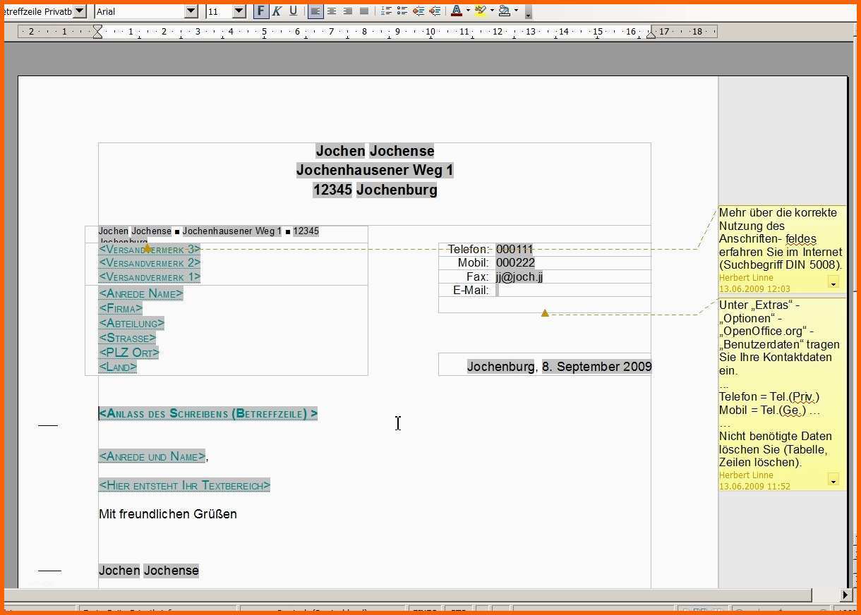Open menu arrow on DIN 5008 comment
Viewport: 861px width, 615px height.
pyautogui.click(x=833, y=283)
